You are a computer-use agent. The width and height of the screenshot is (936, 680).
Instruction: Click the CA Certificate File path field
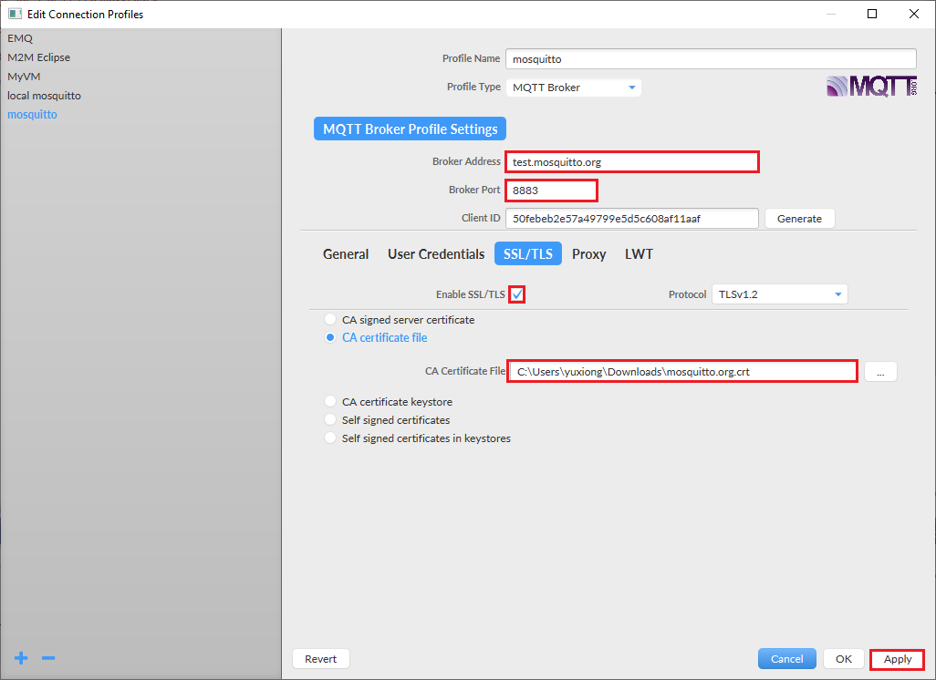coord(682,371)
